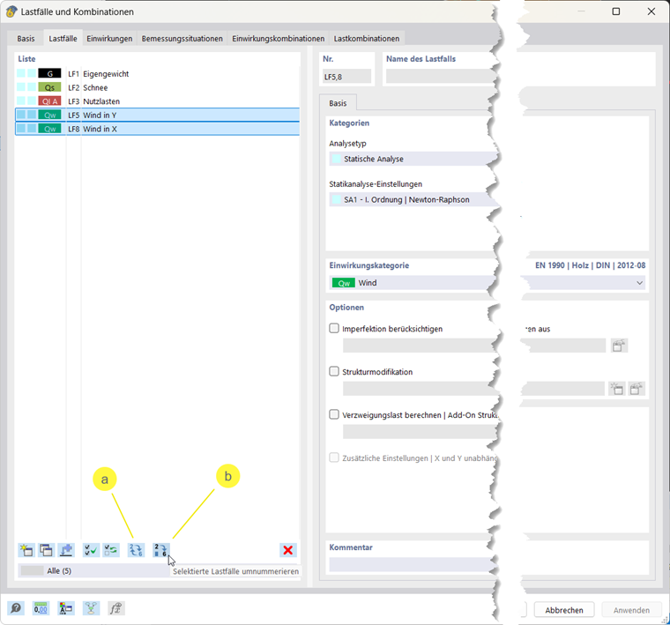Delete selected load cases with red X
Image resolution: width=670 pixels, height=625 pixels.
pyautogui.click(x=288, y=550)
